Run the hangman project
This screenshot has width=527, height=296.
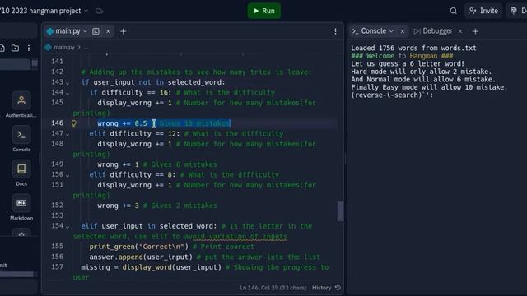point(263,11)
